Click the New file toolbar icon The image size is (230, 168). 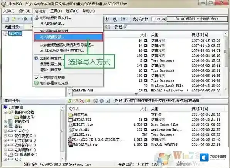(7, 19)
